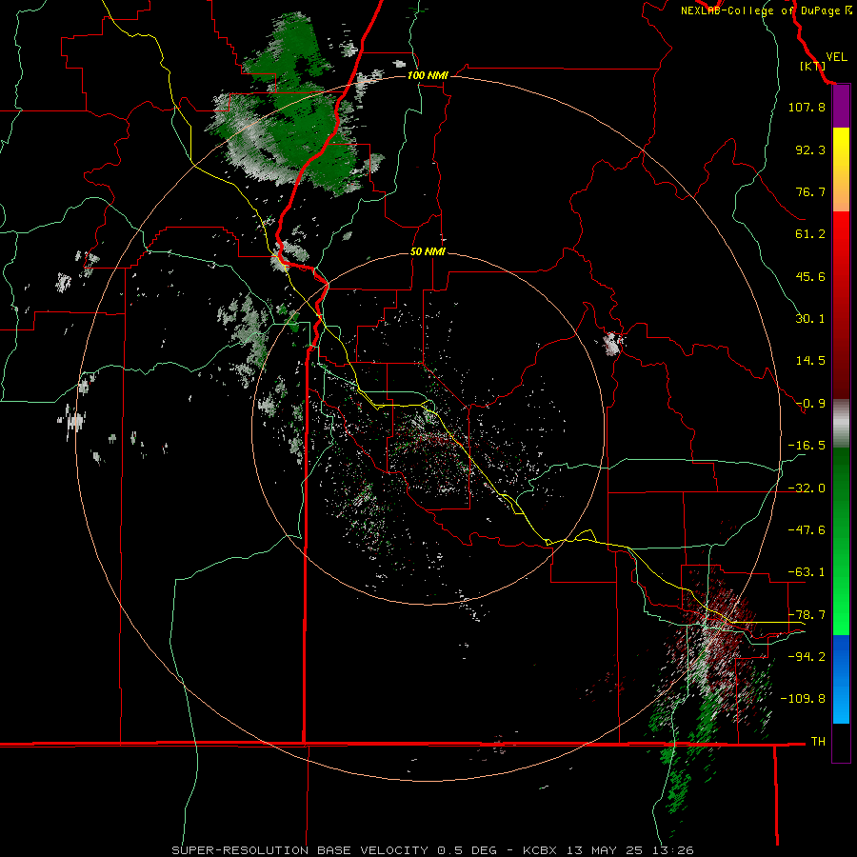This screenshot has width=857, height=857.
Task: Click the blue segment of the color bar
Action: pos(841,679)
